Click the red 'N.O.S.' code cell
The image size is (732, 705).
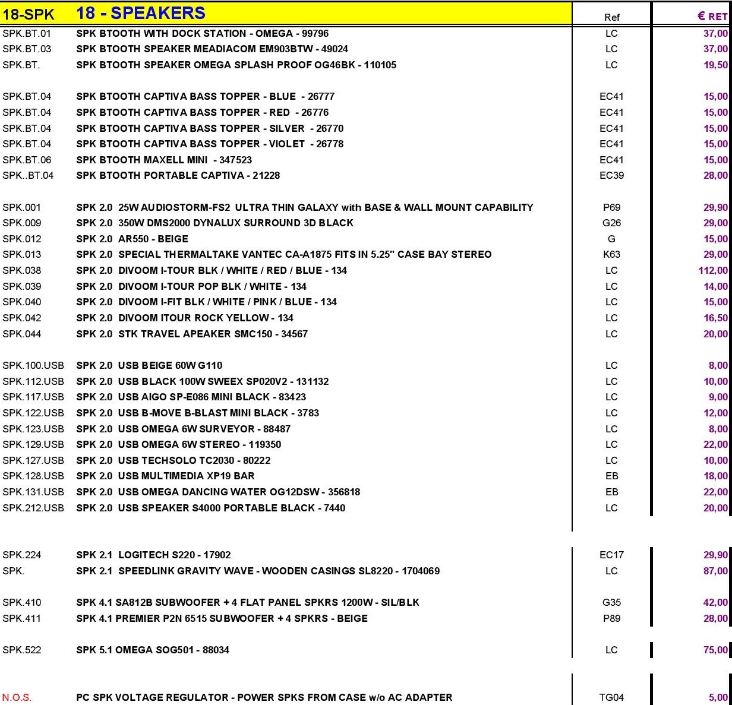[17, 697]
